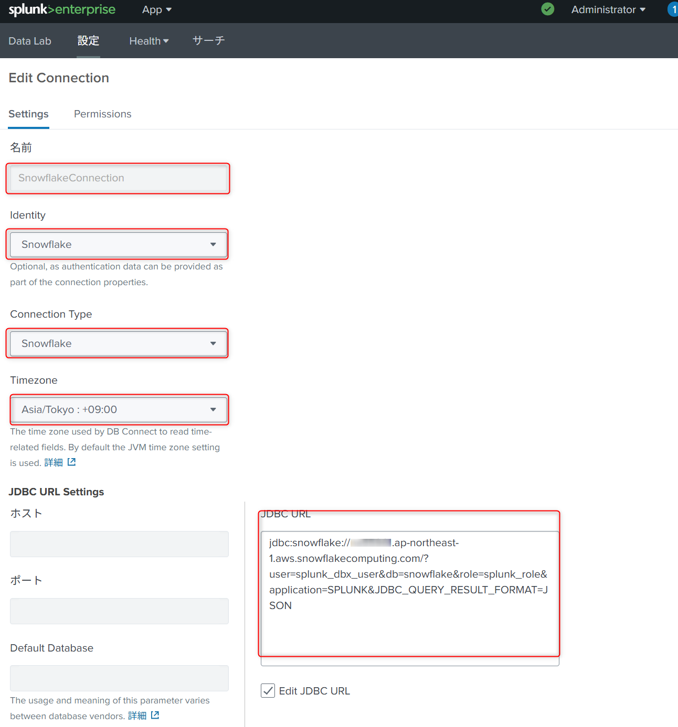Click the ポート input field
The height and width of the screenshot is (727, 678).
point(119,611)
